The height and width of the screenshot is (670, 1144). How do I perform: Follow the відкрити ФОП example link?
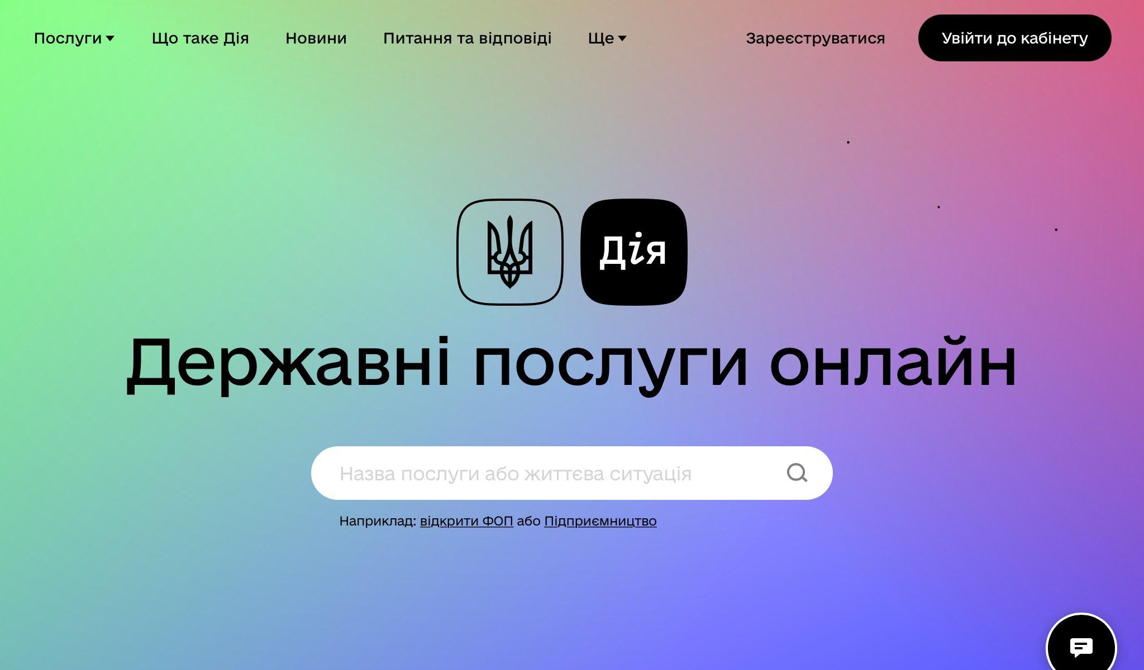pos(466,521)
